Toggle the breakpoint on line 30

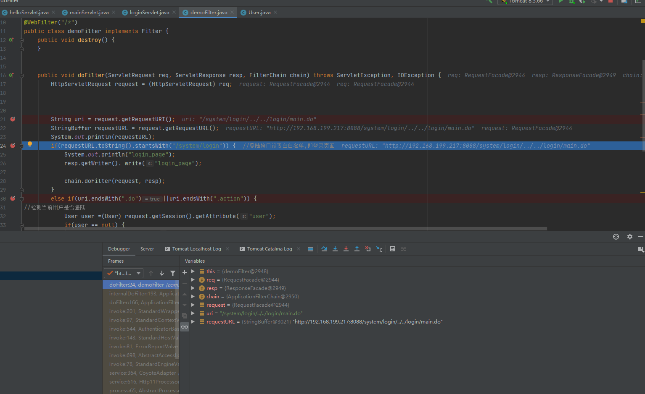click(x=13, y=198)
